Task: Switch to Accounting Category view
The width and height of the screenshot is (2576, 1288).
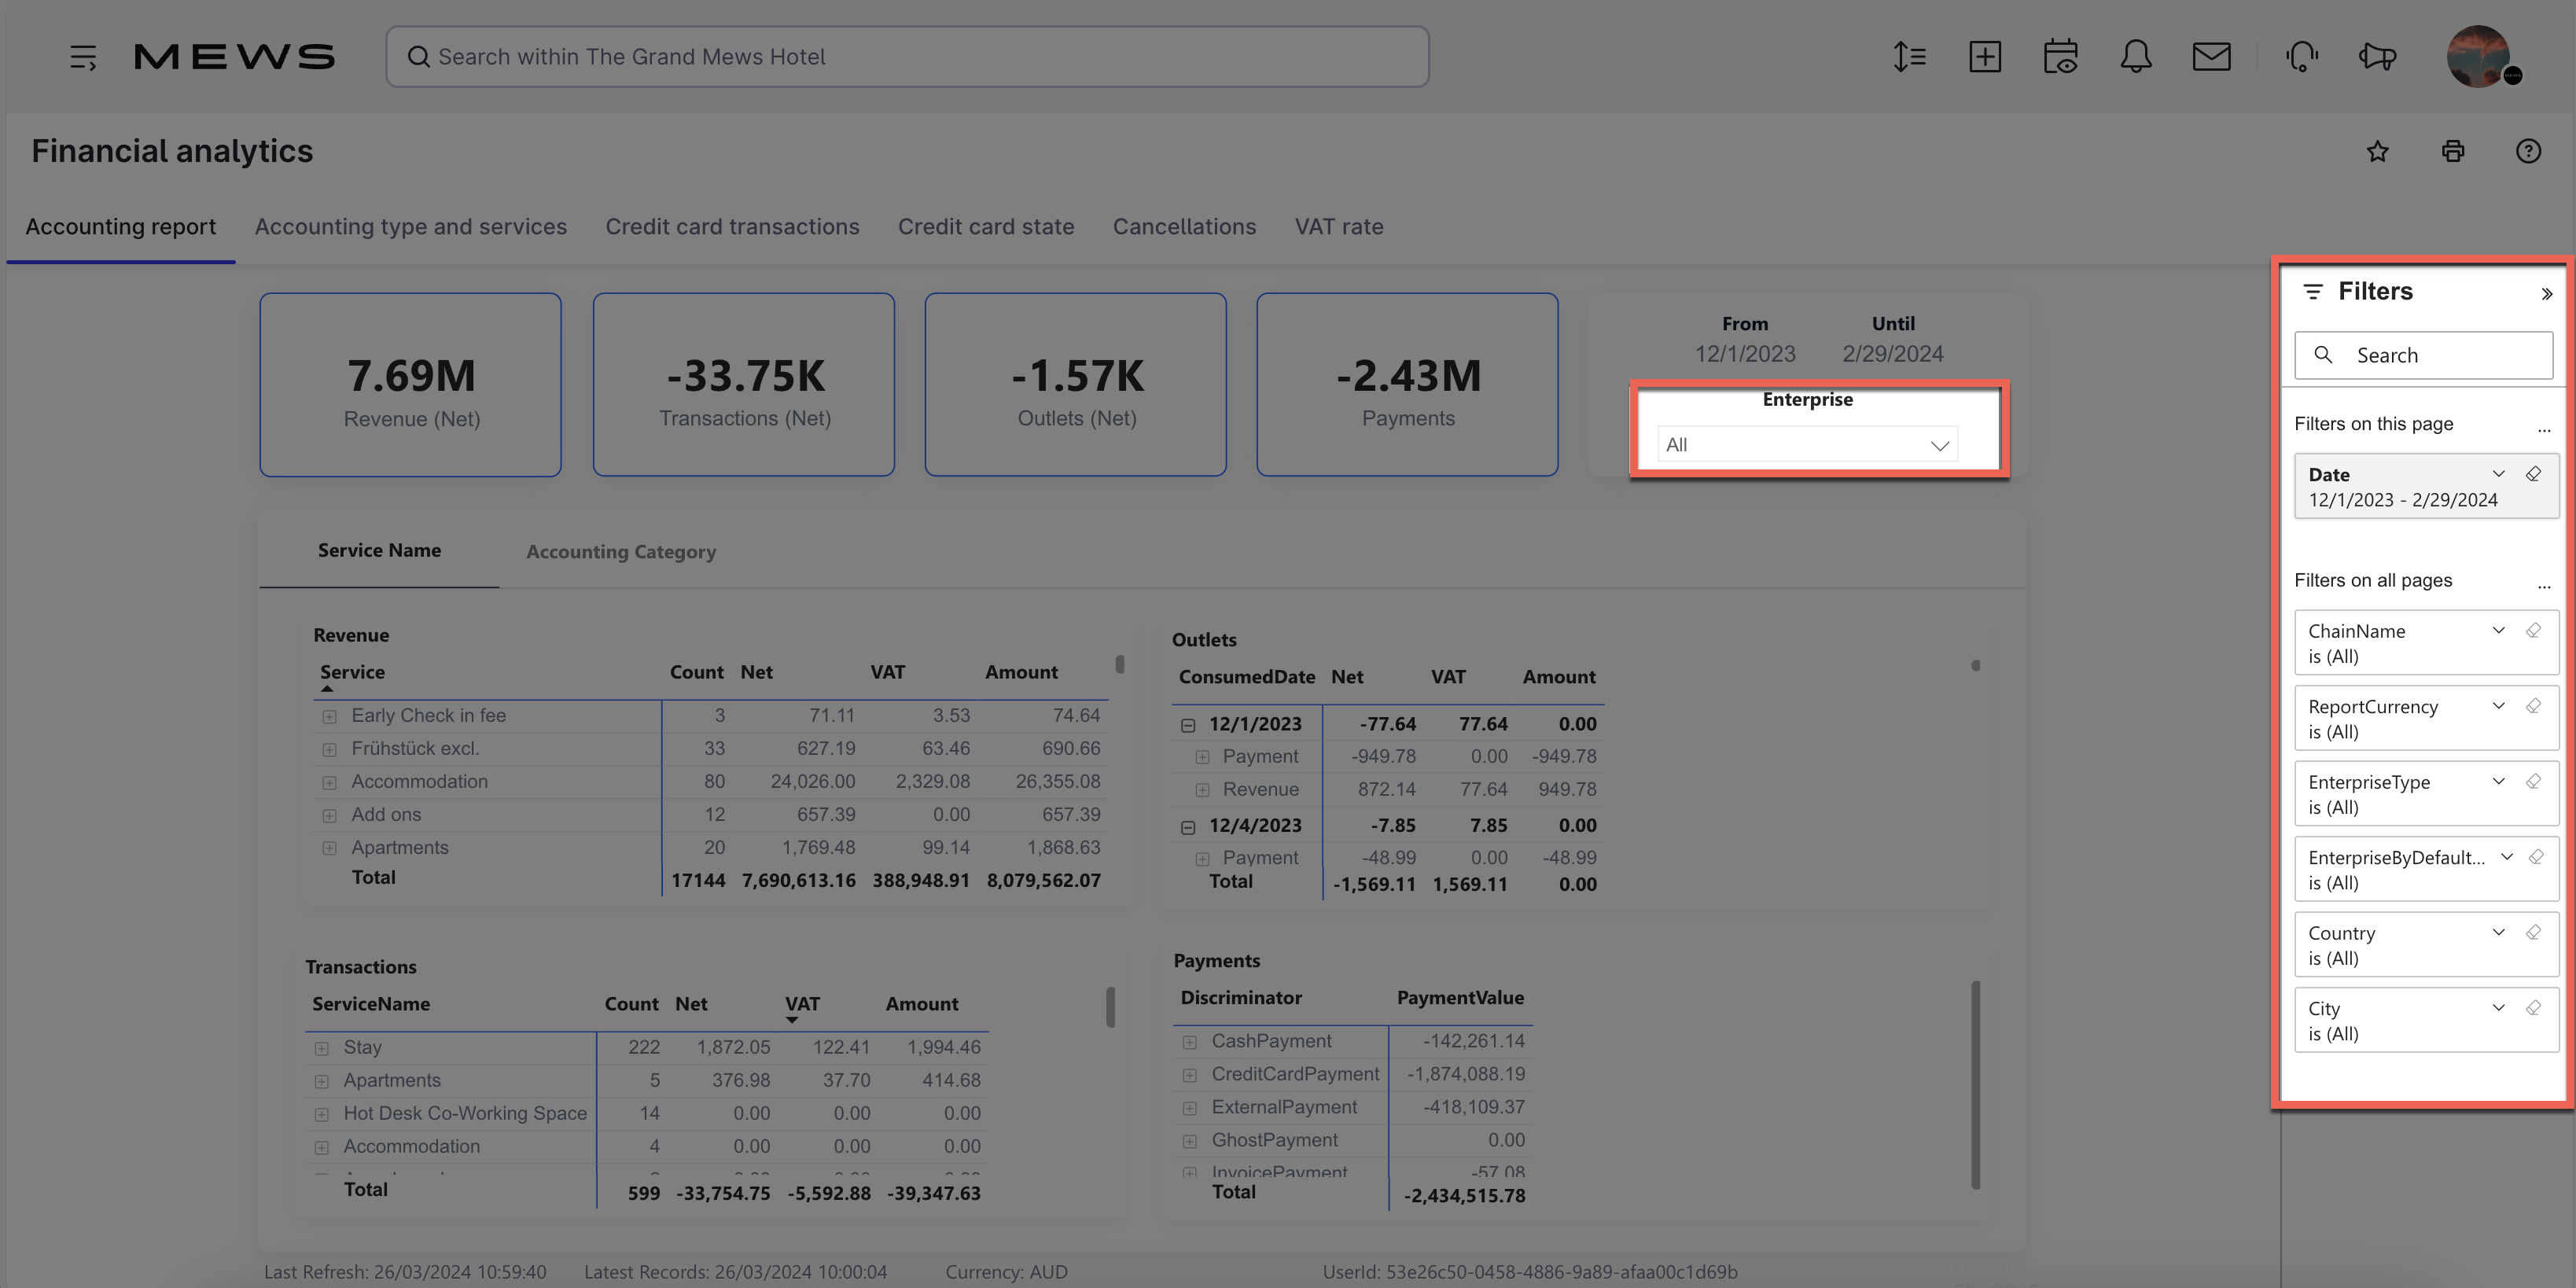Action: click(x=621, y=551)
